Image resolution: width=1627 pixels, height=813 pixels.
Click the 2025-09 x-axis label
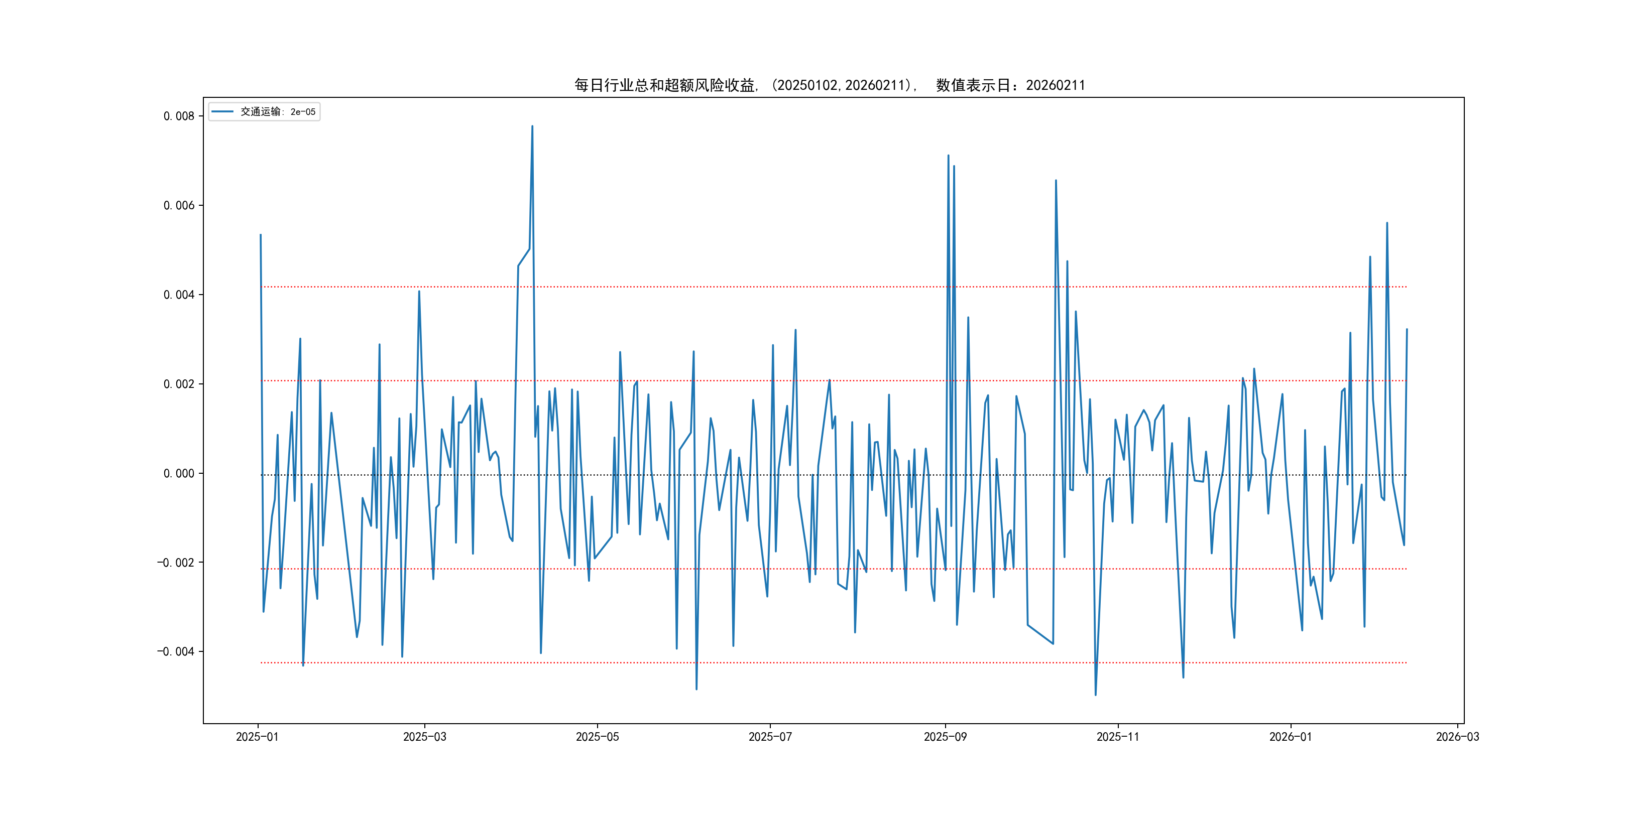[945, 737]
